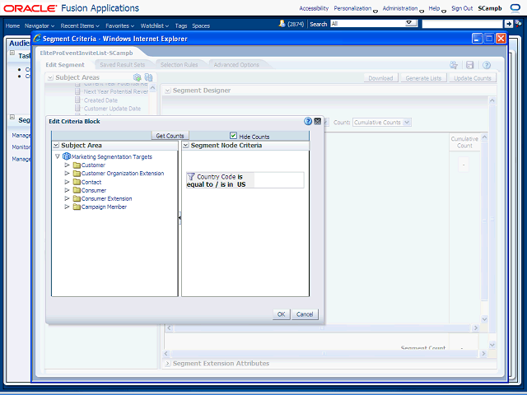Click the Generate Lists button
The width and height of the screenshot is (527, 395).
coord(423,78)
